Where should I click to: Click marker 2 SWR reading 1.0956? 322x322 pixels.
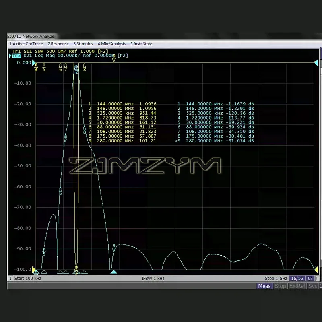pyautogui.click(x=148, y=108)
